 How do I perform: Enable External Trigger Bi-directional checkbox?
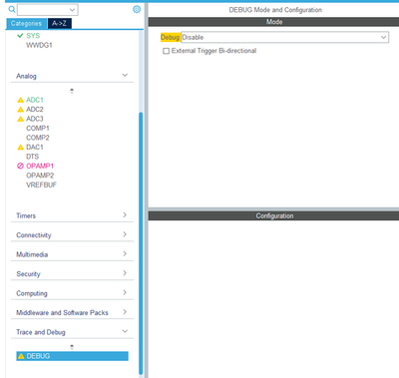click(166, 51)
